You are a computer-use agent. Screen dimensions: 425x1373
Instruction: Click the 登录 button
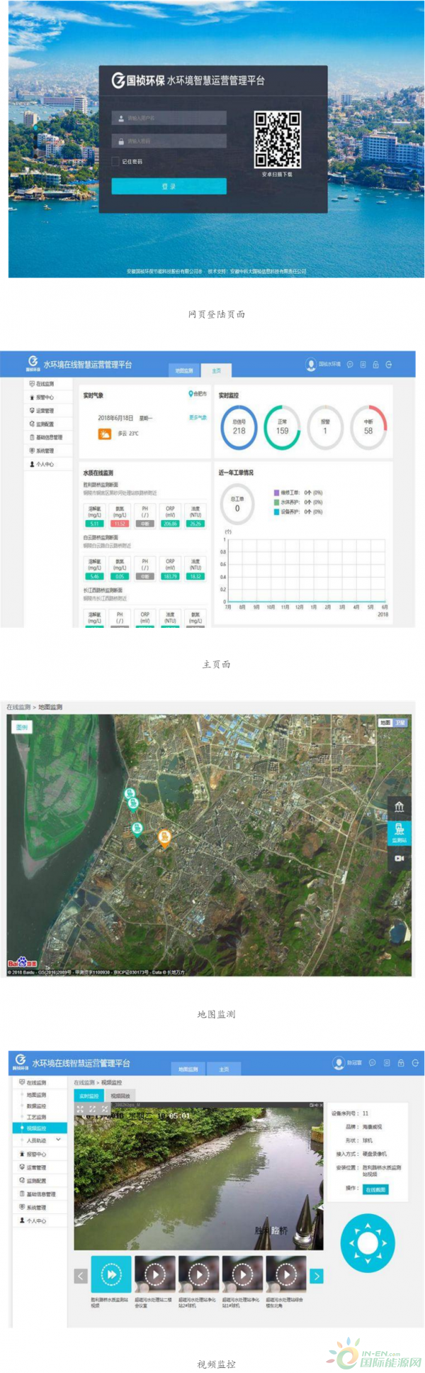point(169,186)
